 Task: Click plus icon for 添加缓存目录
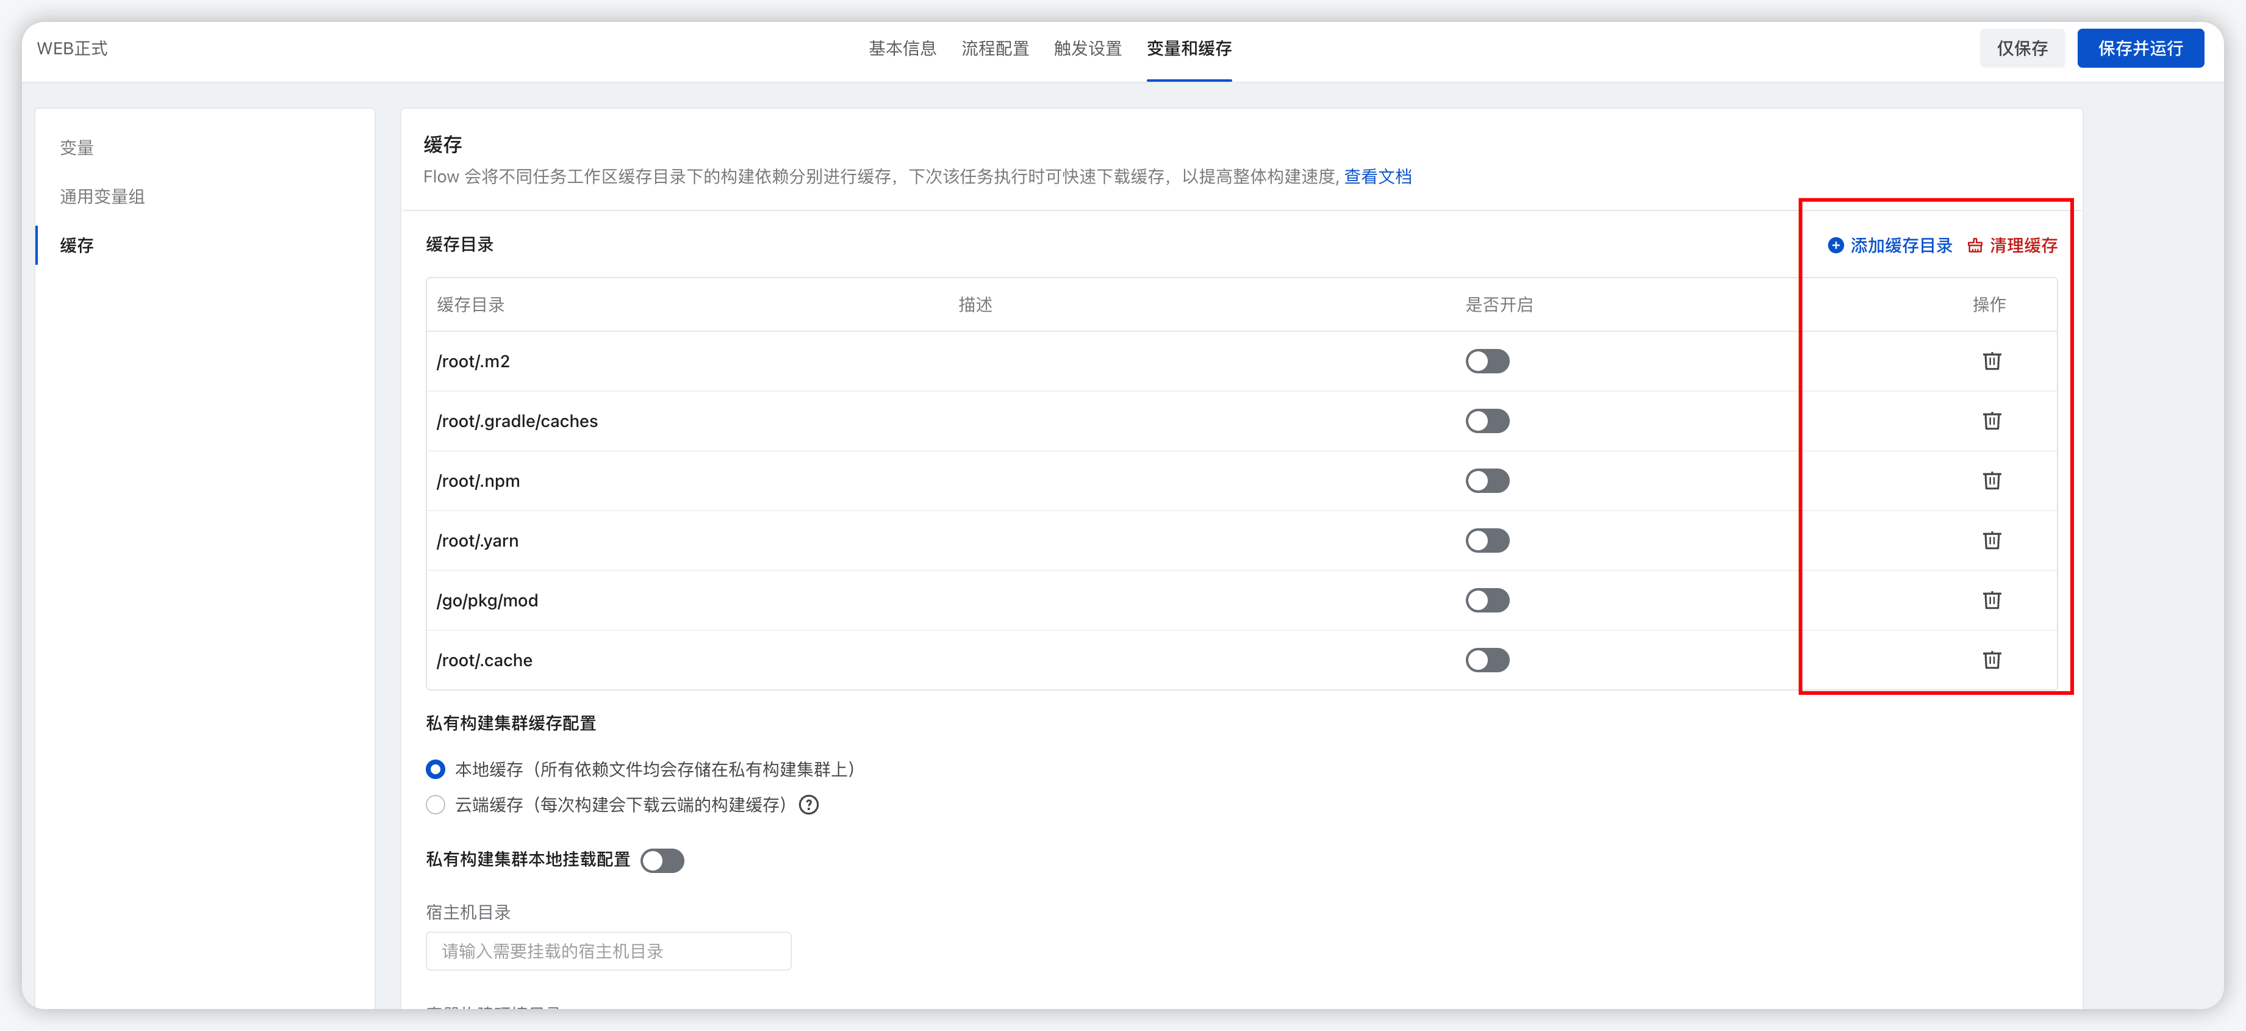click(x=1835, y=246)
